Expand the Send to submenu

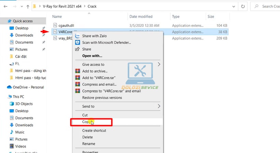click(118, 106)
